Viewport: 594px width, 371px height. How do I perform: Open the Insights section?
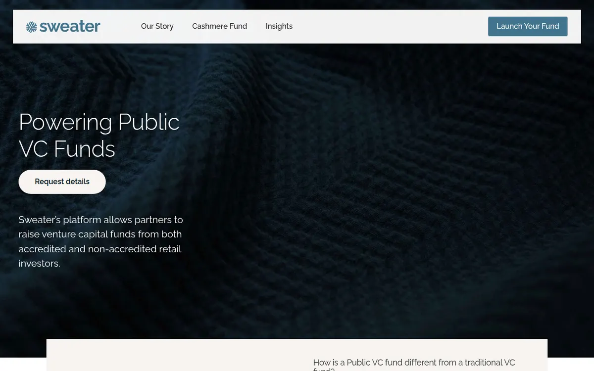tap(279, 26)
